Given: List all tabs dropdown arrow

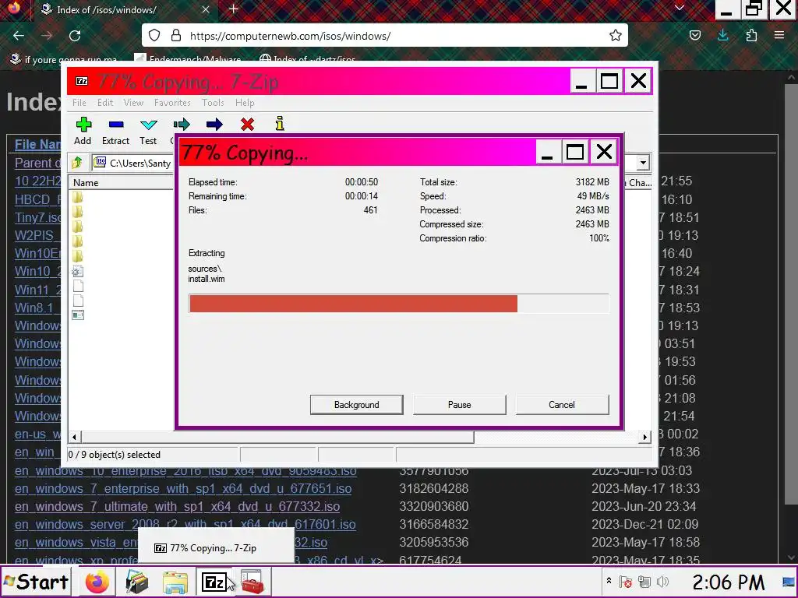Looking at the screenshot, I should (679, 8).
